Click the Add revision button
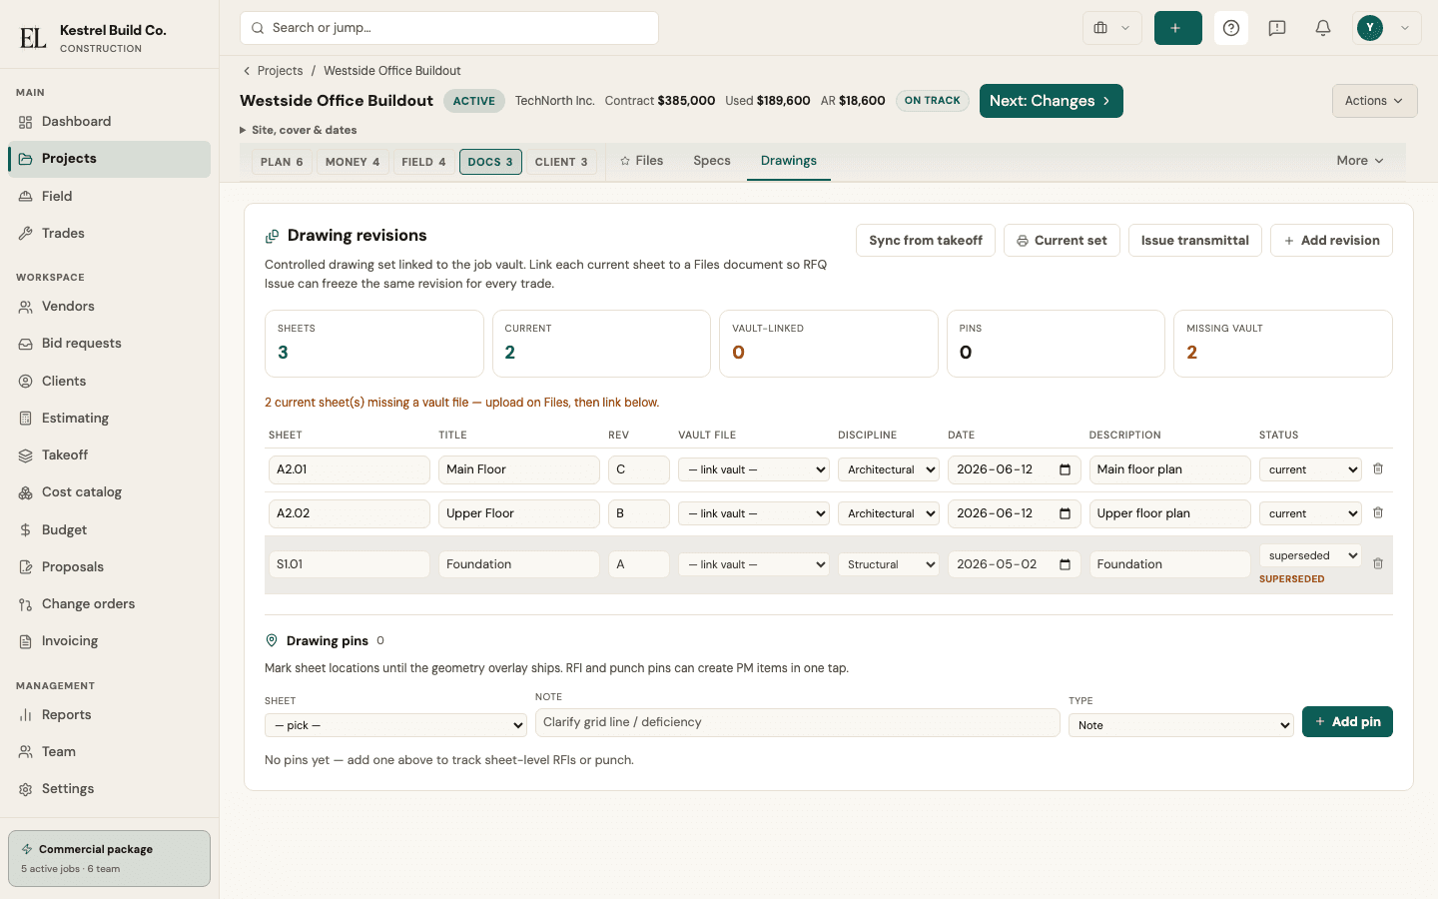The image size is (1438, 899). 1331,241
